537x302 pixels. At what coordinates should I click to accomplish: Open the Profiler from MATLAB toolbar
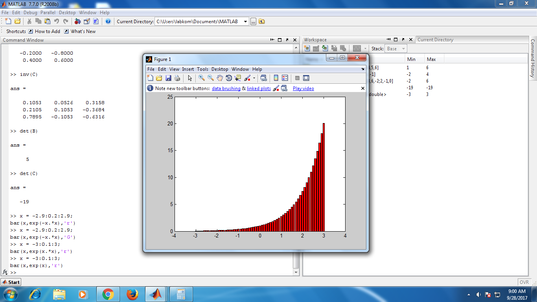tap(96, 21)
